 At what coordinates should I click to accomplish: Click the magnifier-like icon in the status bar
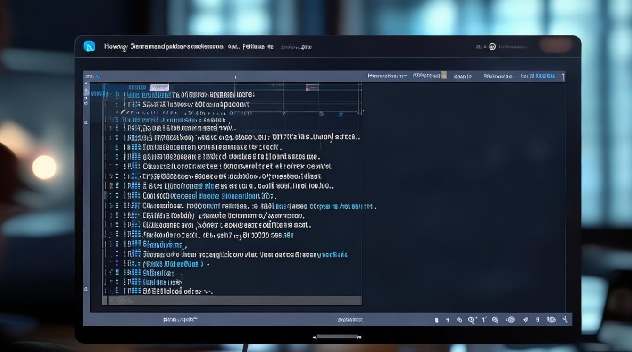pyautogui.click(x=471, y=320)
